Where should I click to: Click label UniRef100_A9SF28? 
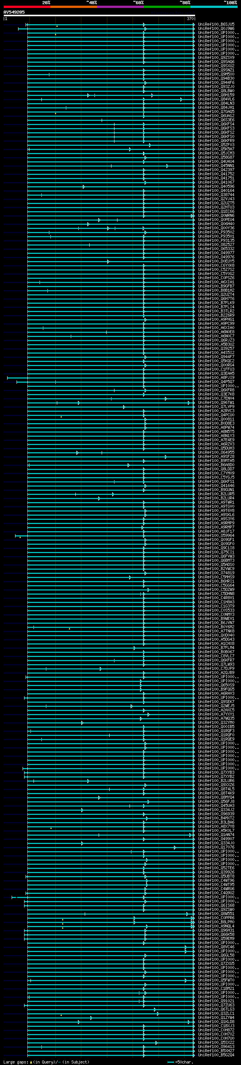(216, 456)
